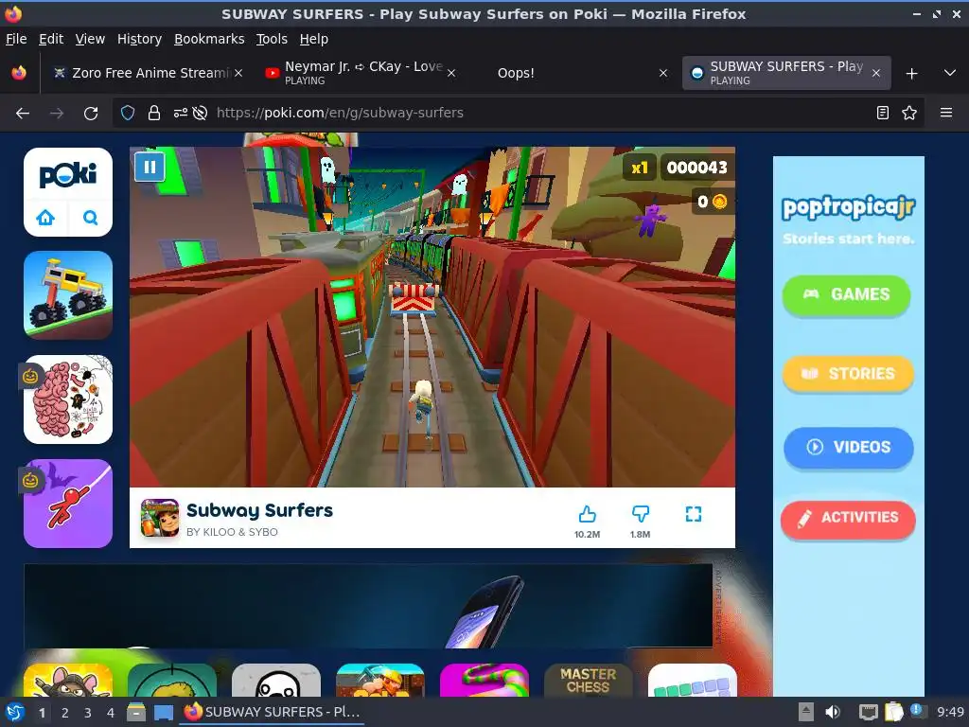
Task: Click the display tray icon
Action: (x=869, y=712)
